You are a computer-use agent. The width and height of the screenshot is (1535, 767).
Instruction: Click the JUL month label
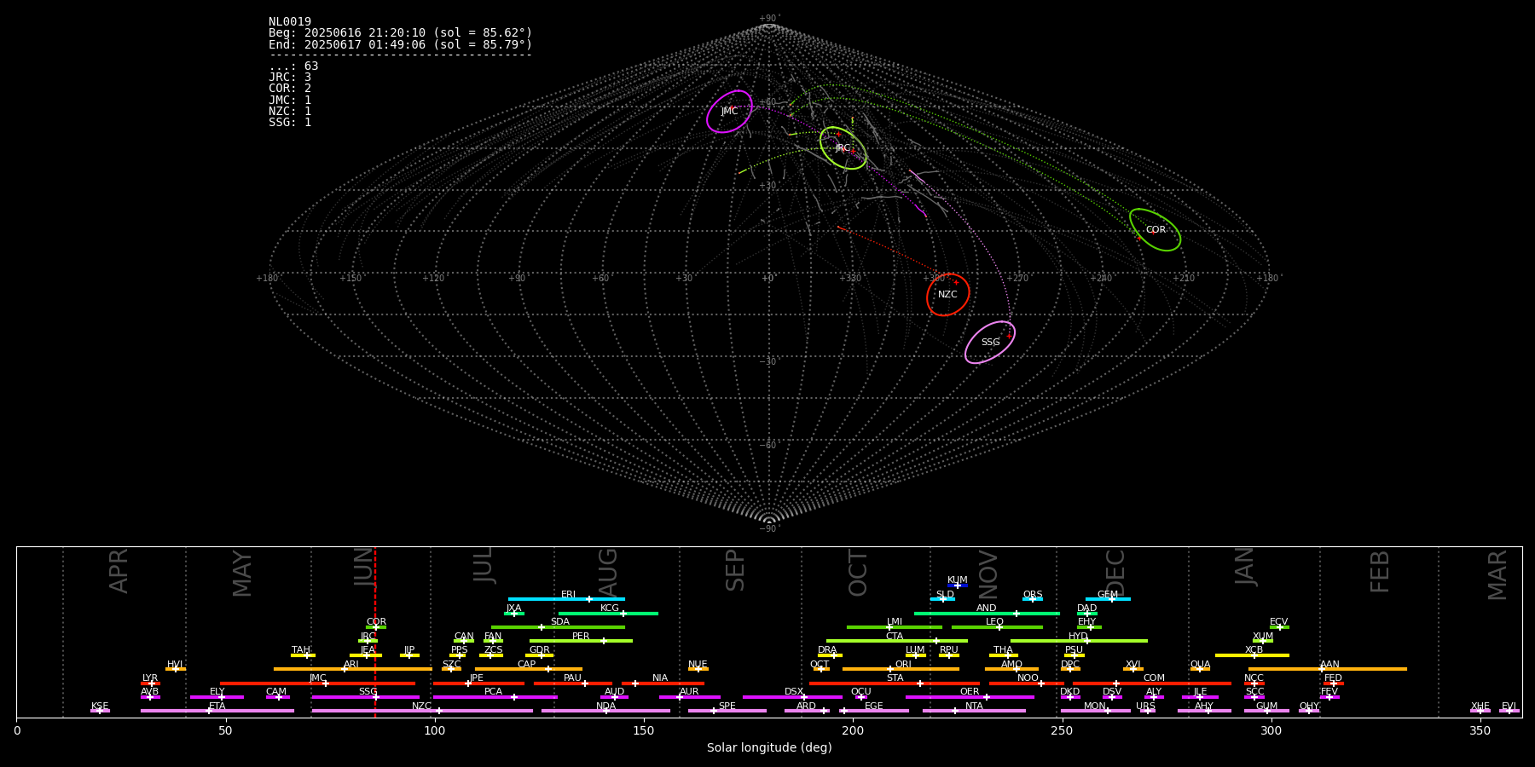tap(483, 565)
